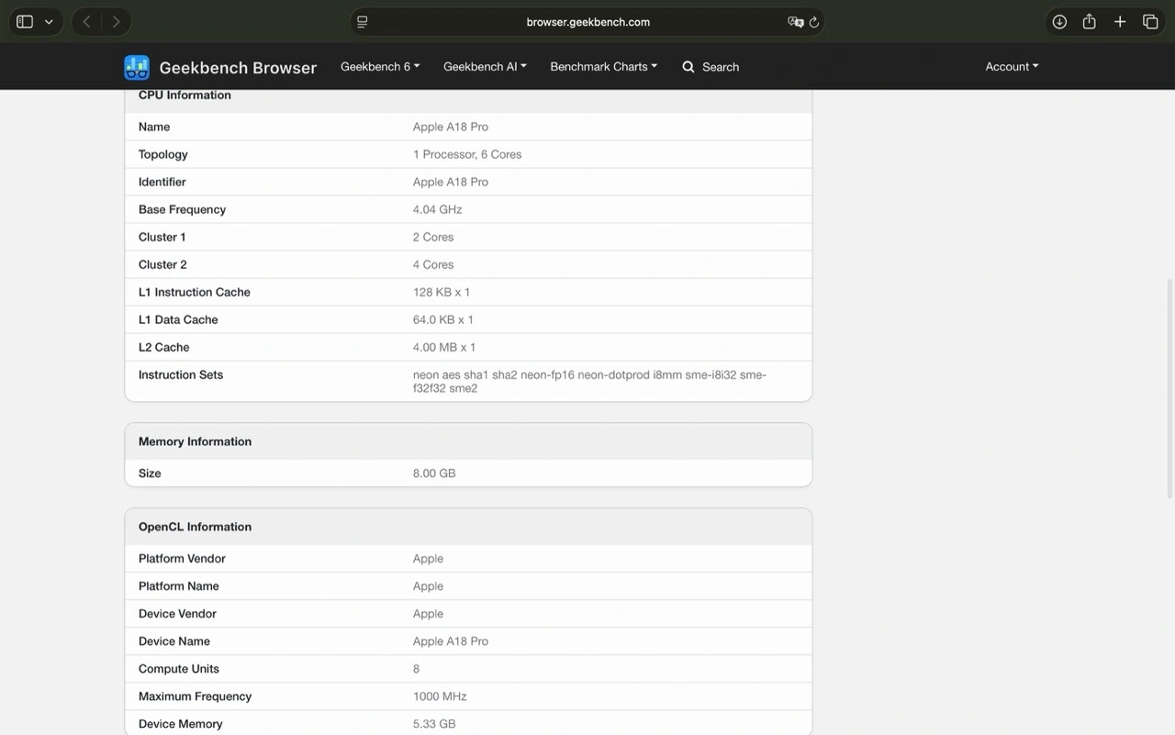
Task: Expand the Benchmark Charts dropdown
Action: point(603,67)
